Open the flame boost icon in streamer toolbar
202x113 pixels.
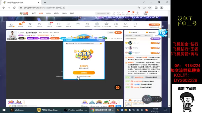pos(87,24)
